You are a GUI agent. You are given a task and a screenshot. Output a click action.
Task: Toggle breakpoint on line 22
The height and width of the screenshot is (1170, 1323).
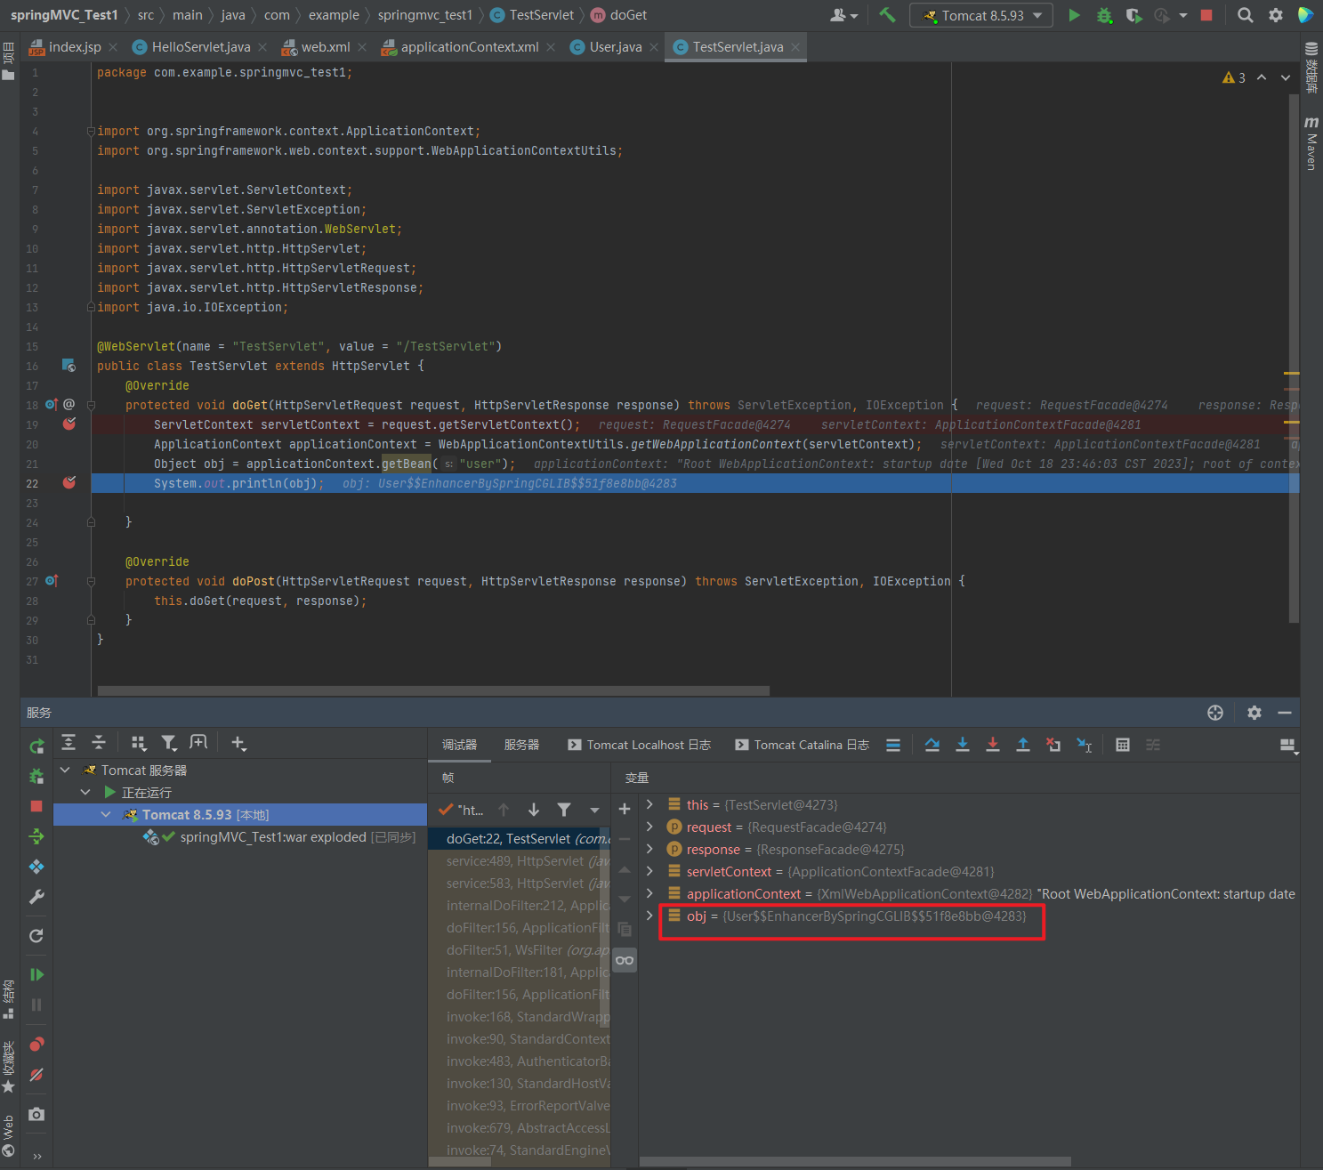coord(69,483)
